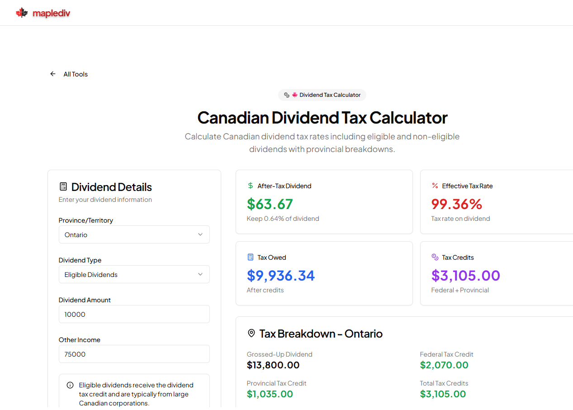Click the Grossed-Up Dividend label

pos(279,354)
